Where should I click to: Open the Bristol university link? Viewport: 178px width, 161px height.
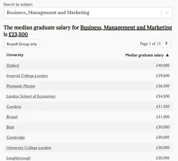pyautogui.click(x=12, y=117)
